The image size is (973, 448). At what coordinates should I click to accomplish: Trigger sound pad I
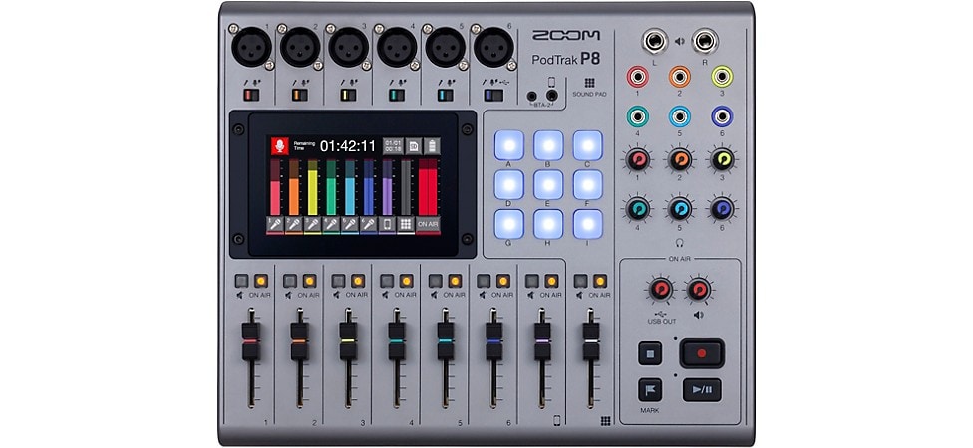tap(587, 224)
